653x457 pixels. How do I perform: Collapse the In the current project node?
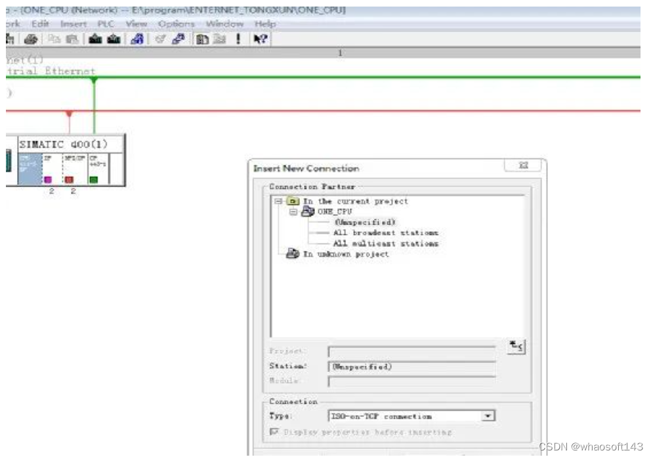278,201
